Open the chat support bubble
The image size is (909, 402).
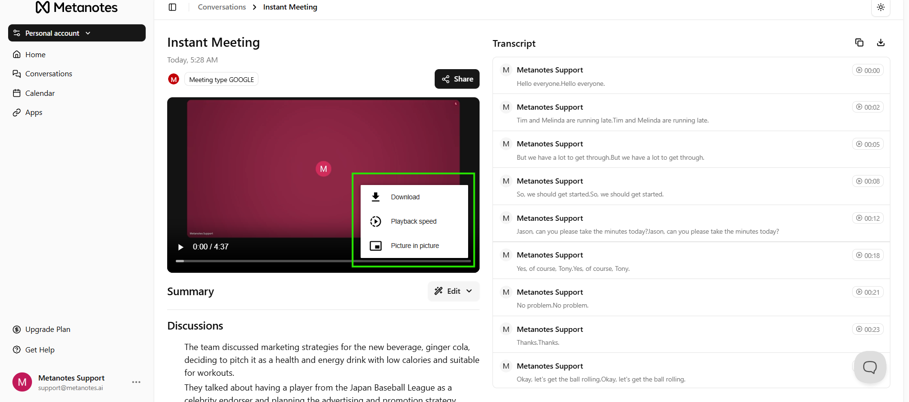870,367
